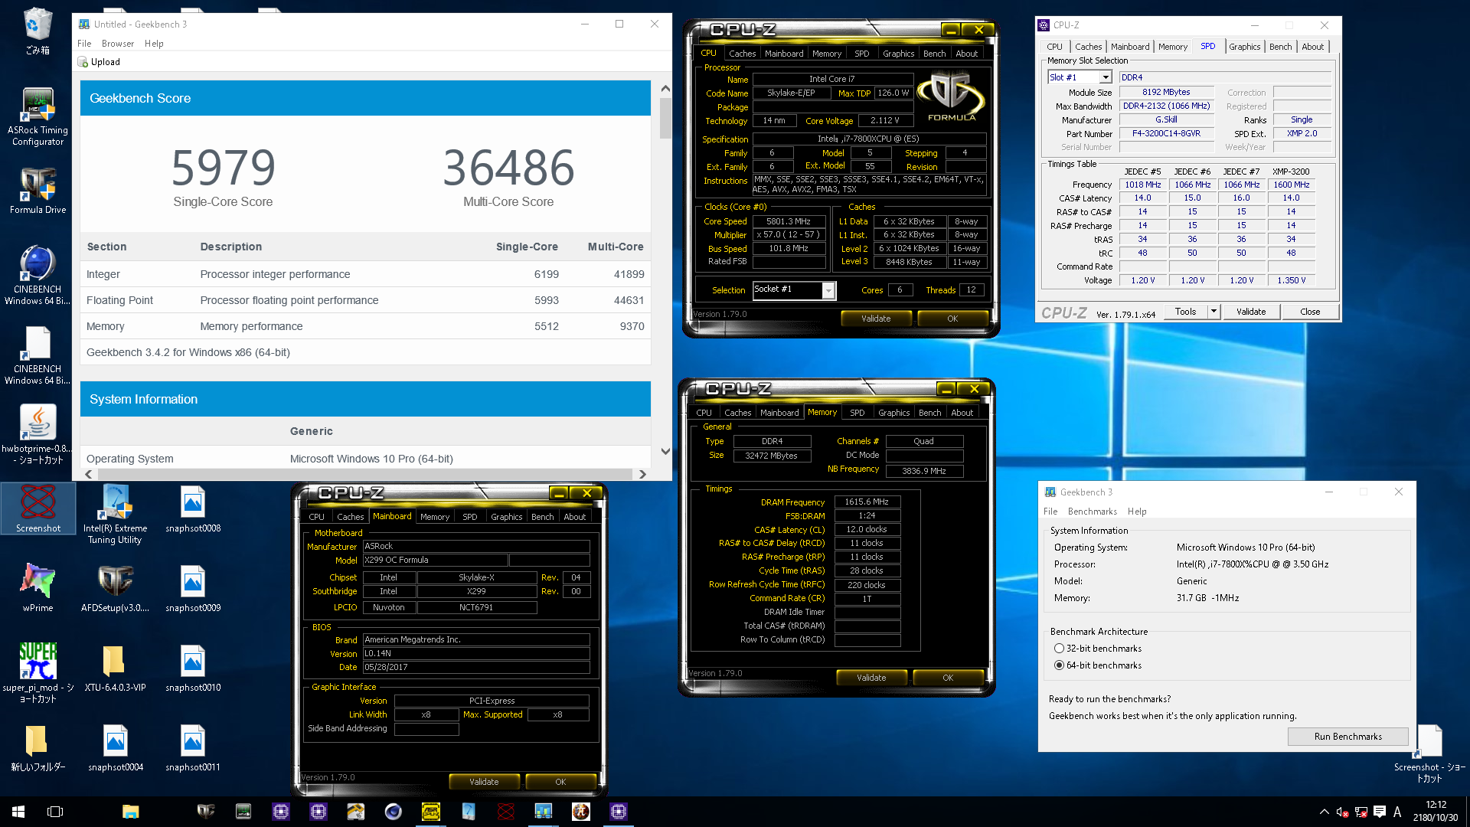
Task: Click the Floating Point row in results table
Action: click(x=365, y=300)
